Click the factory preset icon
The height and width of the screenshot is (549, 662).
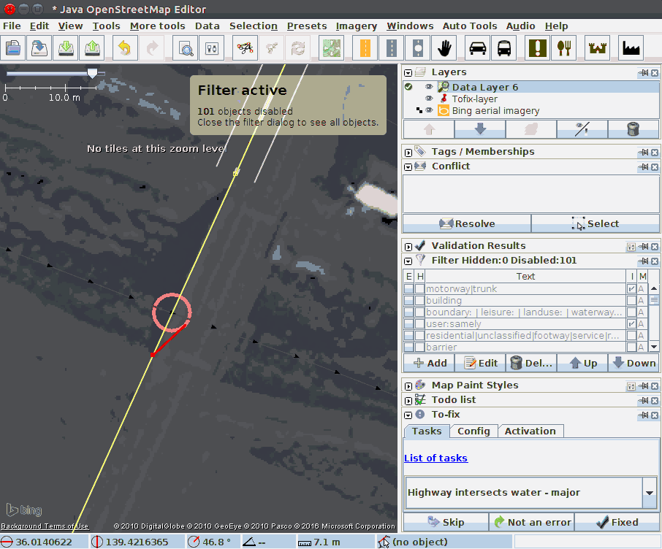click(631, 49)
